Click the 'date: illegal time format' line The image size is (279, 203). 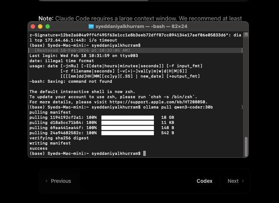click(x=62, y=61)
